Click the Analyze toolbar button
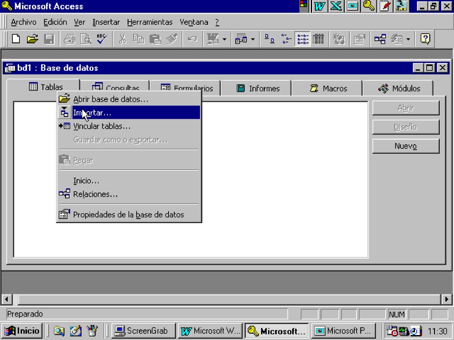Viewport: 454px width, 340px height. pos(241,39)
